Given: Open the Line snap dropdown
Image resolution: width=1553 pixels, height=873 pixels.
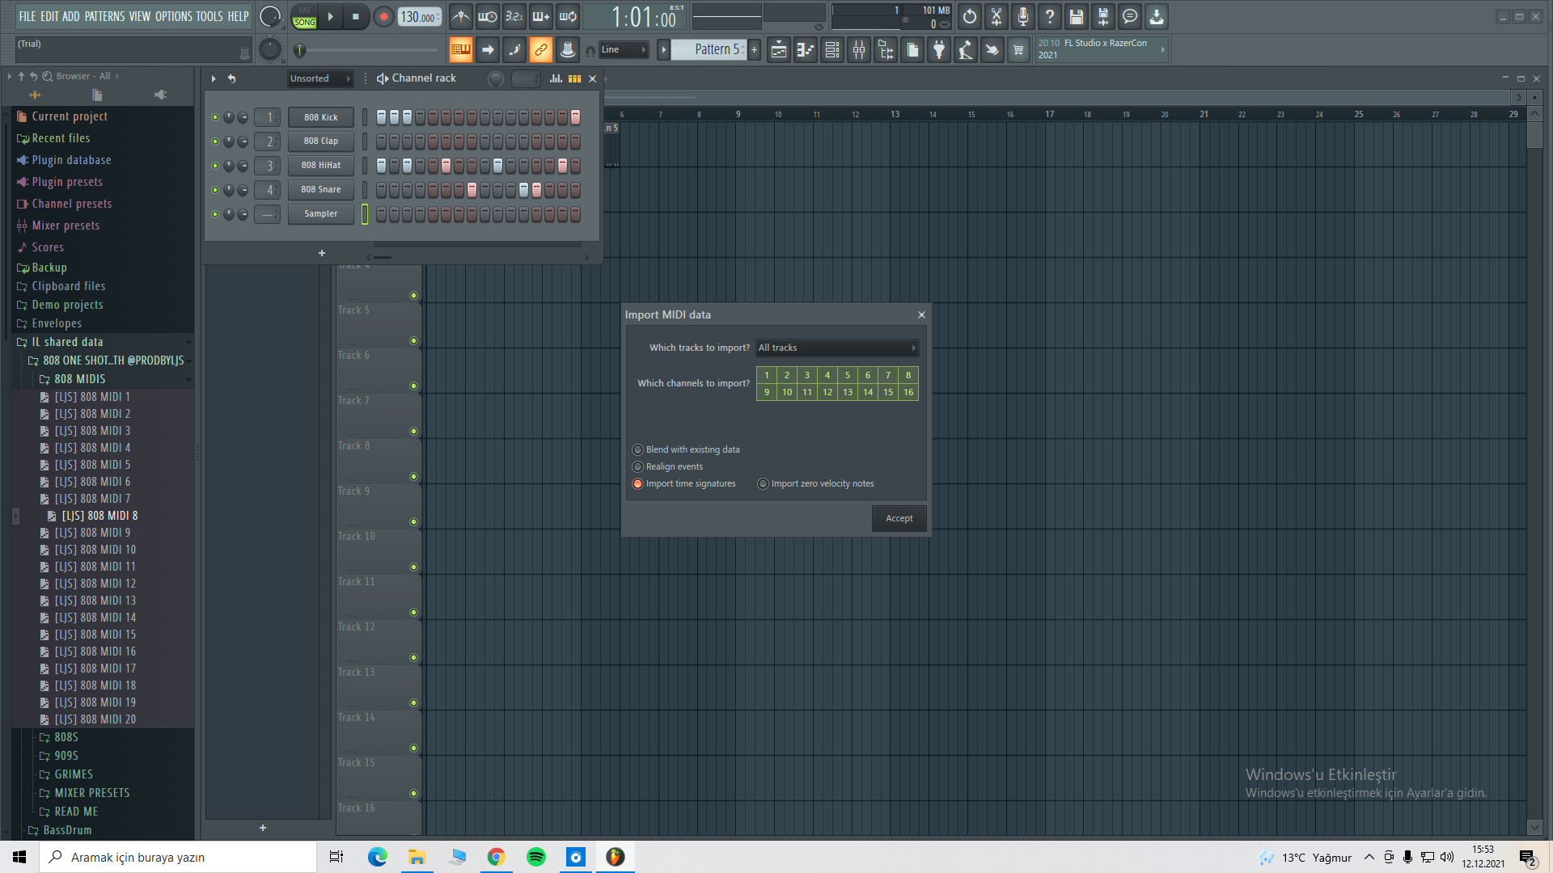Looking at the screenshot, I should pyautogui.click(x=624, y=50).
